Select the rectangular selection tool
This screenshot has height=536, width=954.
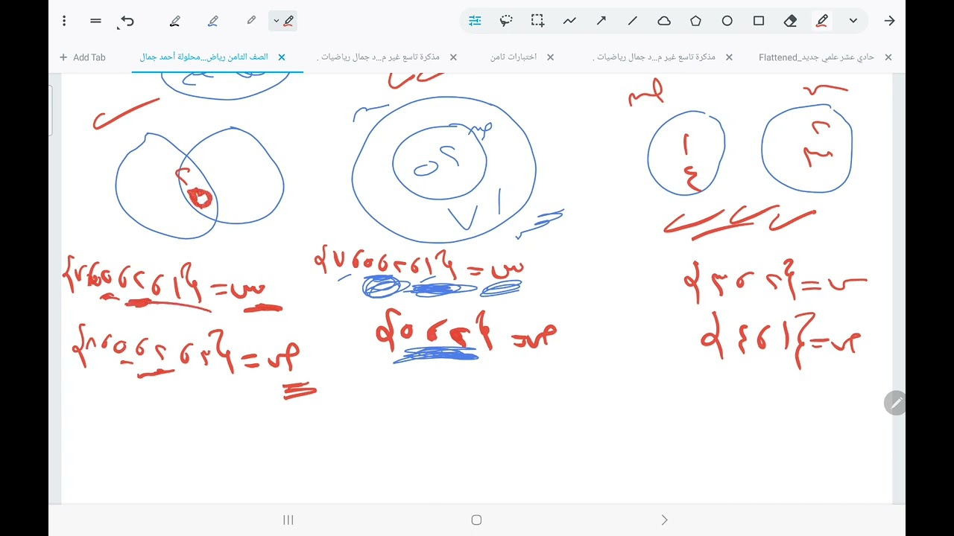coord(538,21)
